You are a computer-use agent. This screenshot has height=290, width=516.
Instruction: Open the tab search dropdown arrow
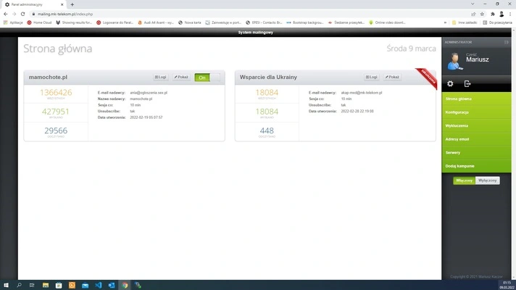(x=473, y=4)
